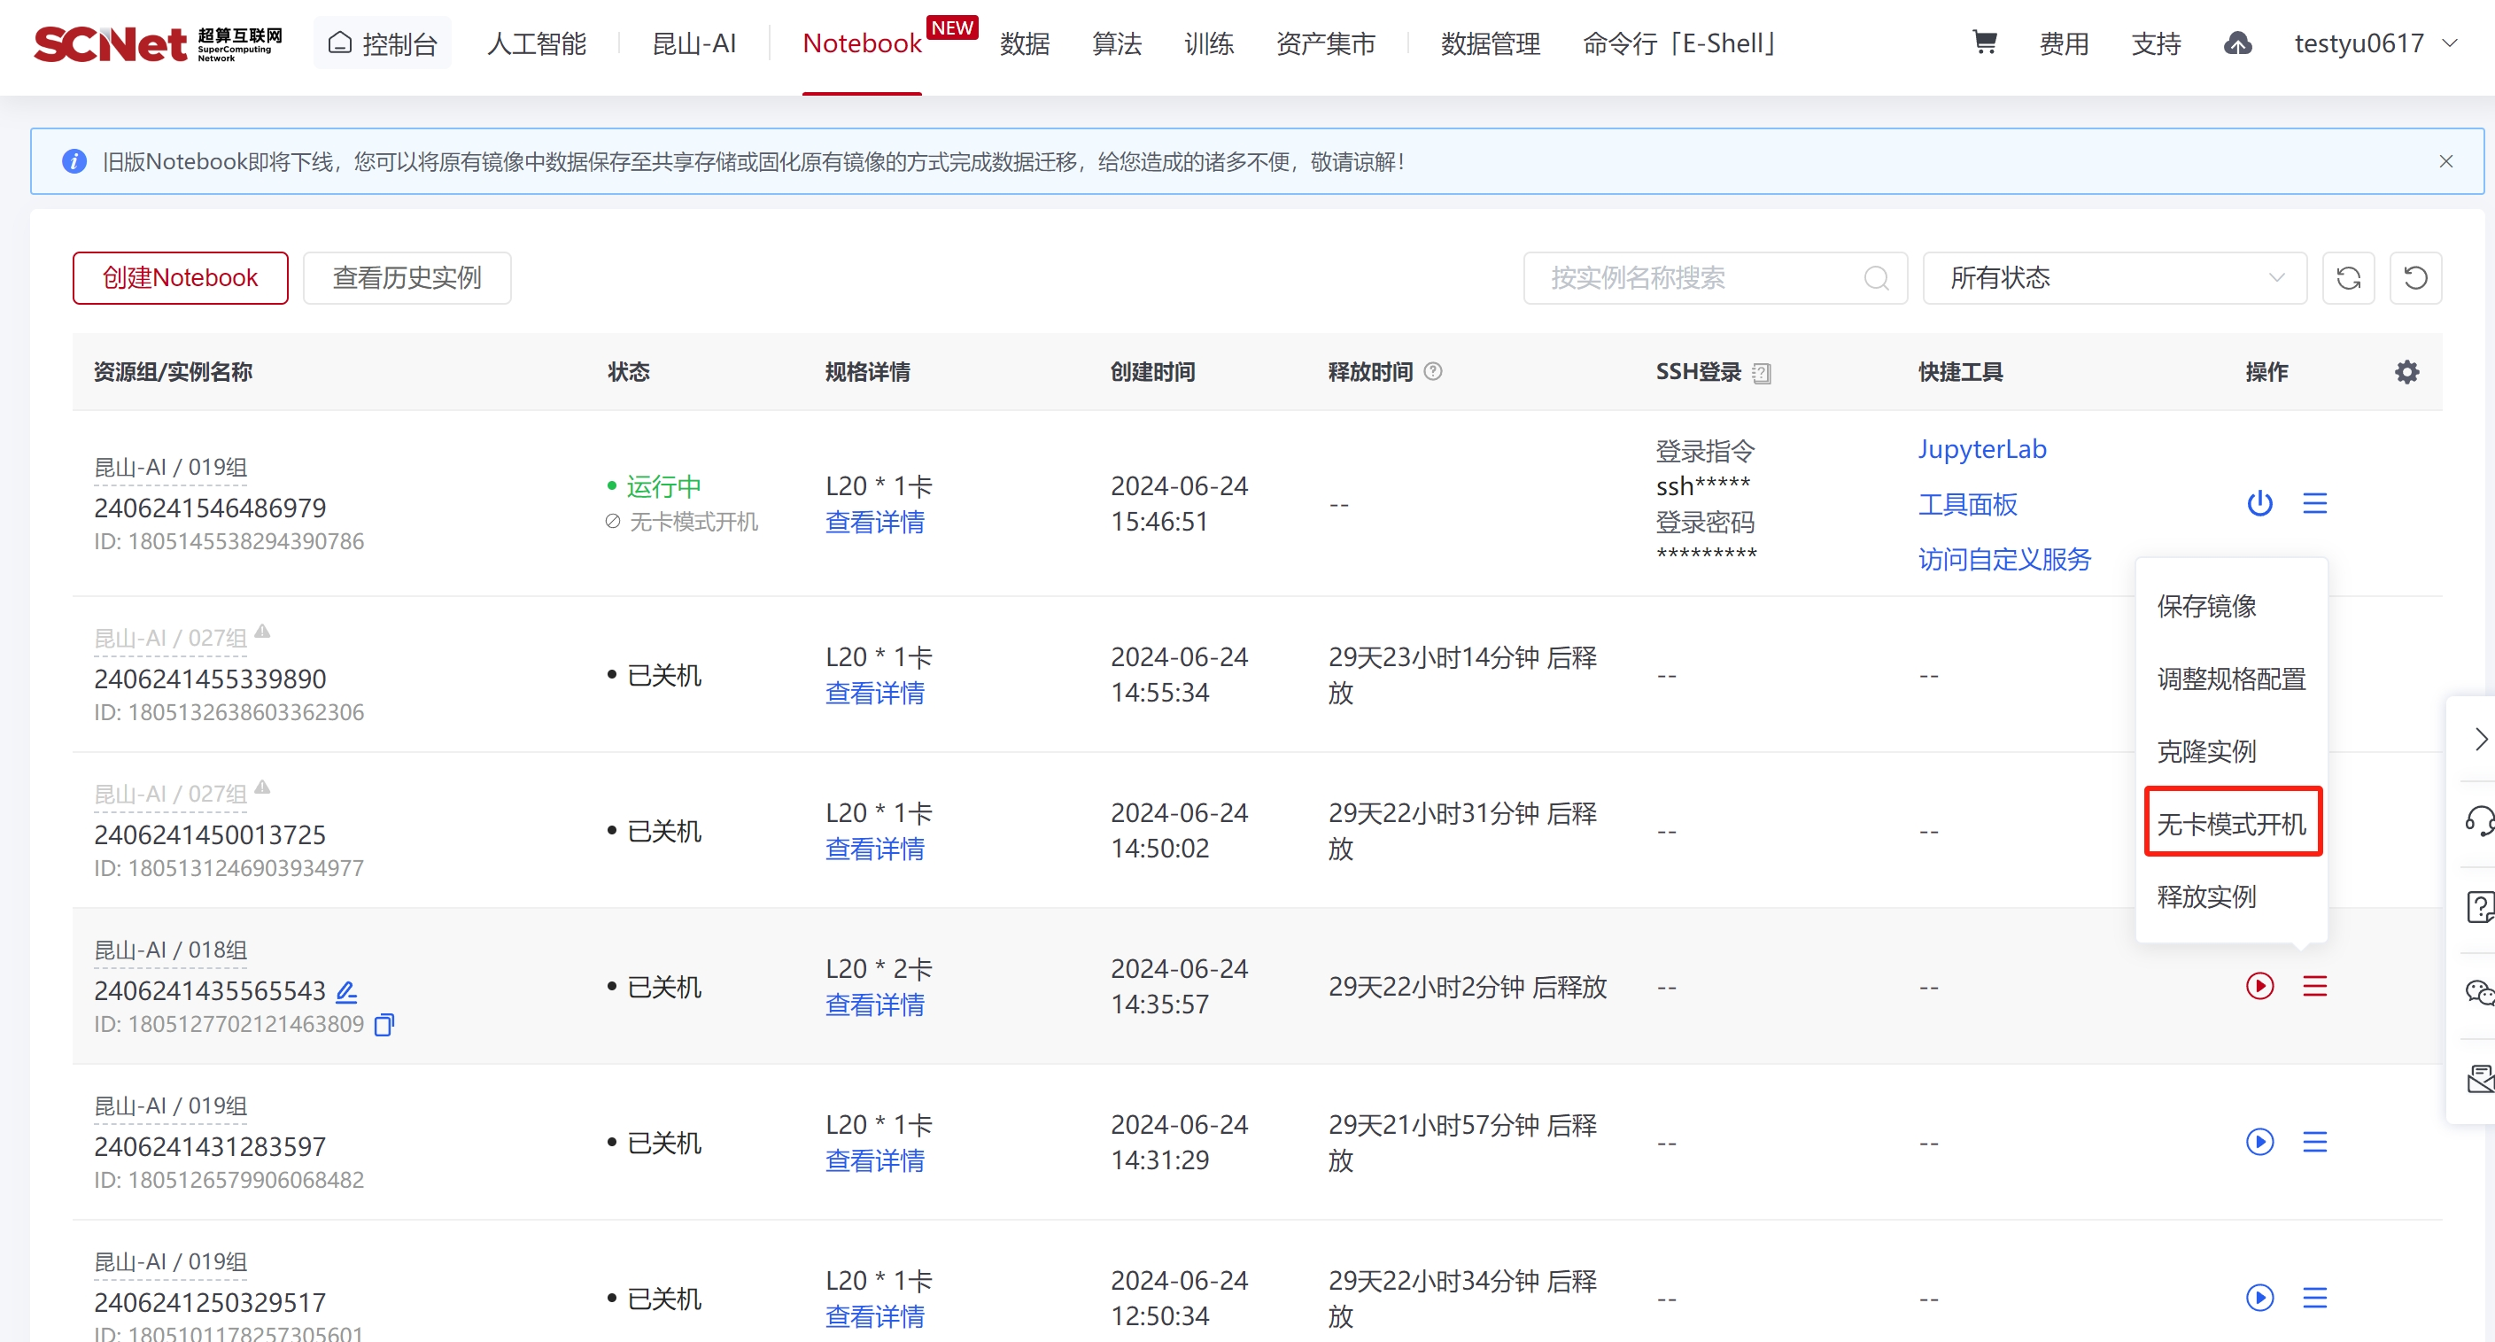Click the reset filters icon
Viewport: 2495px width, 1342px height.
[2415, 278]
